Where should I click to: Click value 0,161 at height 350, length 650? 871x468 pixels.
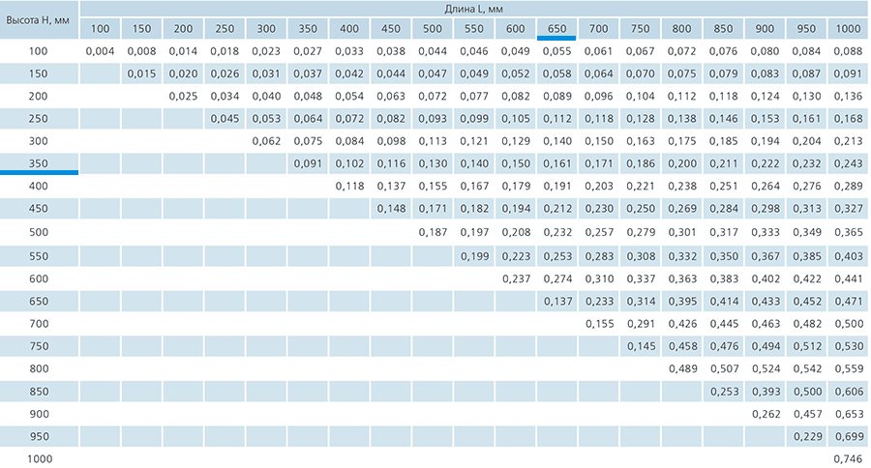coord(557,163)
